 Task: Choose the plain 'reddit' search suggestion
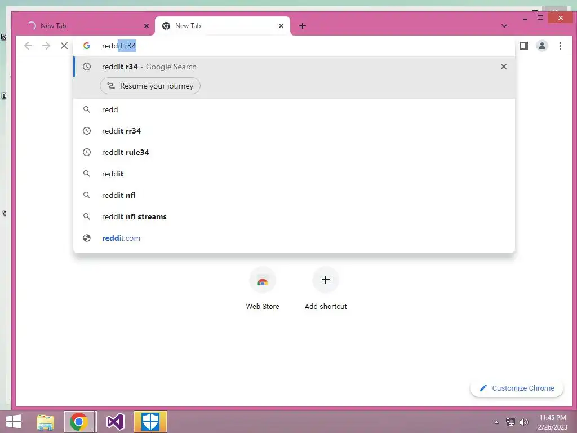pyautogui.click(x=294, y=174)
